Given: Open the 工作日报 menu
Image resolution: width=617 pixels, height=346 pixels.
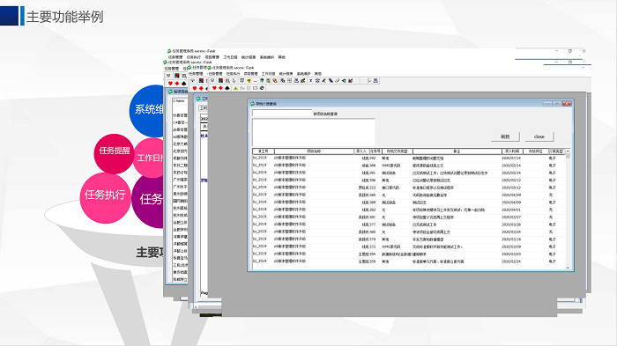Looking at the screenshot, I should click(268, 74).
